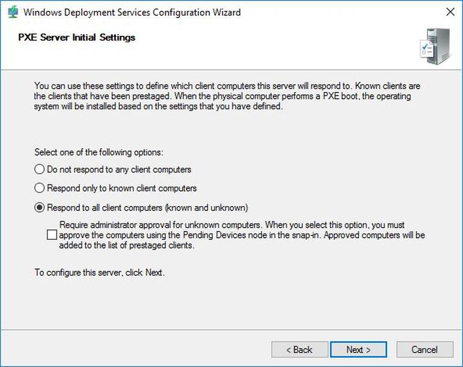
Task: Click the server illustration icon in header
Action: tap(434, 47)
